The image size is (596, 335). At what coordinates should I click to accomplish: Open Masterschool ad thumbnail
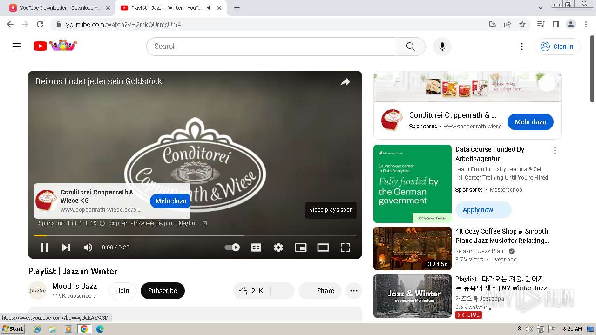(x=413, y=184)
